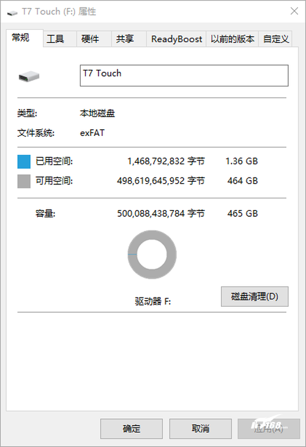
Task: Click the exFAT file system value
Action: (92, 133)
